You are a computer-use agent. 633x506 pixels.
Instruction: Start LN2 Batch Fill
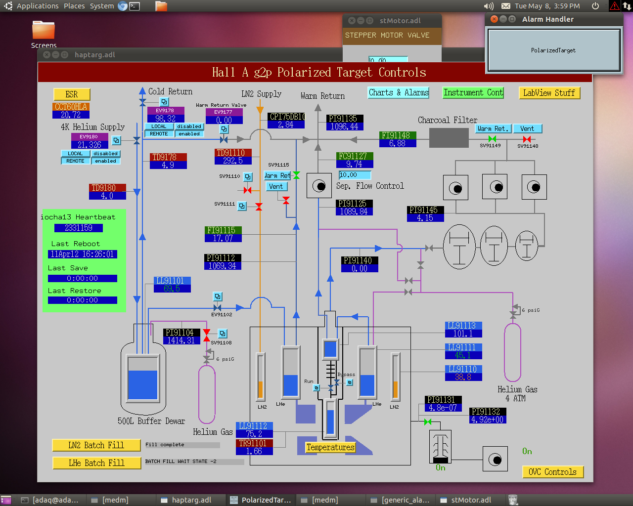[x=96, y=445]
